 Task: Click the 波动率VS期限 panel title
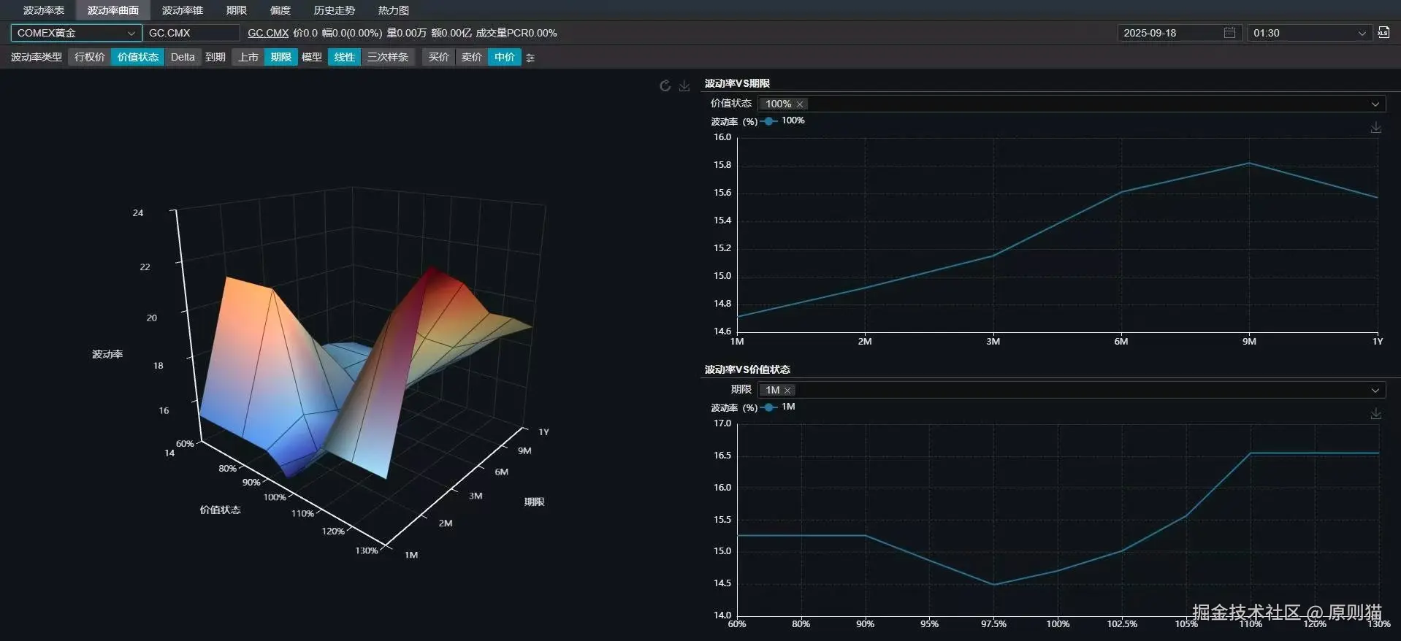point(737,83)
